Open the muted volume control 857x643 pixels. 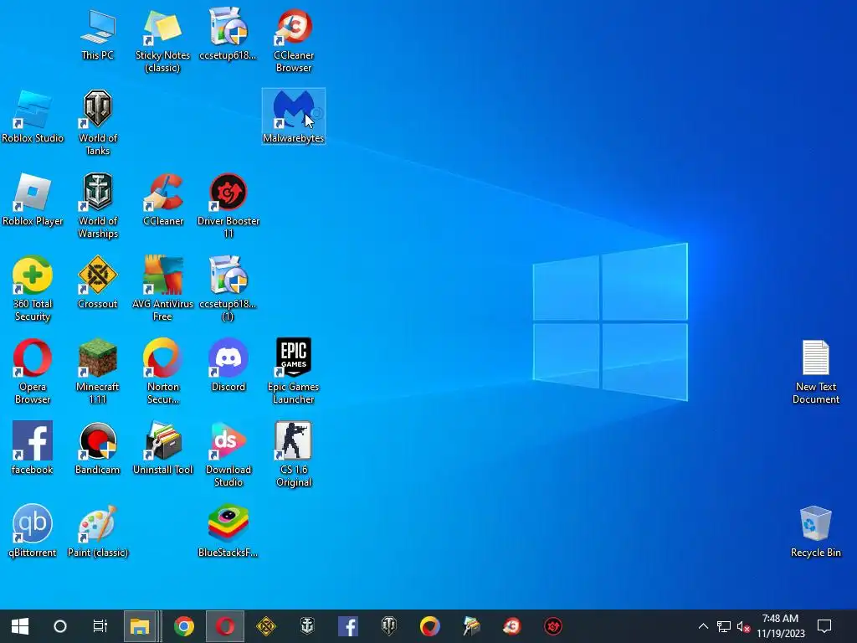pyautogui.click(x=743, y=626)
